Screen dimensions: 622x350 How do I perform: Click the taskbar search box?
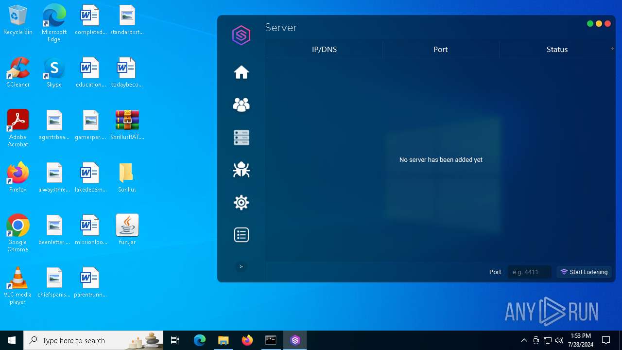tap(94, 340)
